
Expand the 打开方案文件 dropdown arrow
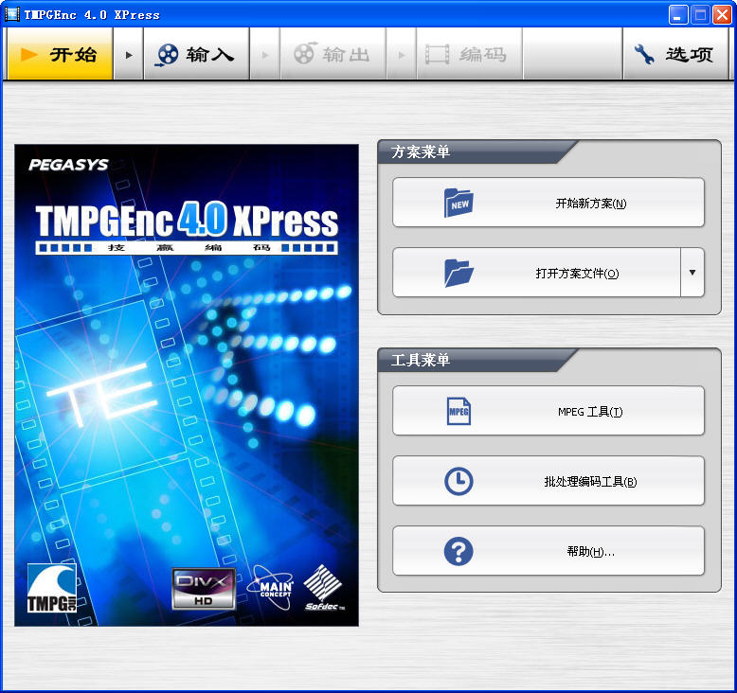[x=692, y=273]
